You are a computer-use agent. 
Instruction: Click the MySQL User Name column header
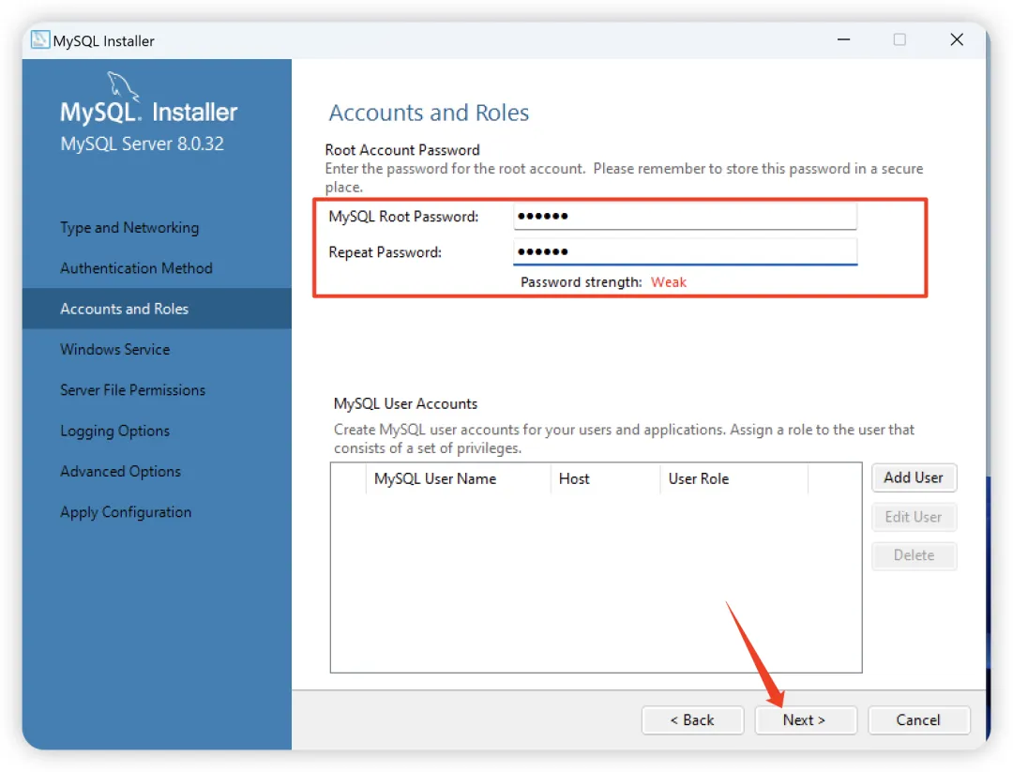[x=458, y=478]
